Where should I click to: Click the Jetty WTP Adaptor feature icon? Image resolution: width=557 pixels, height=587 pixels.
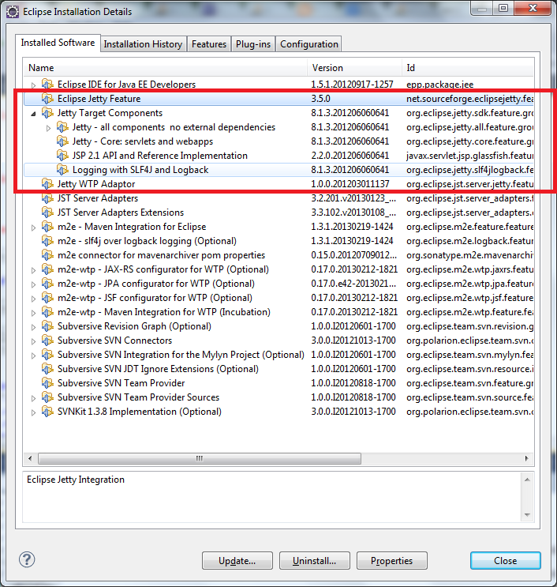[x=47, y=184]
